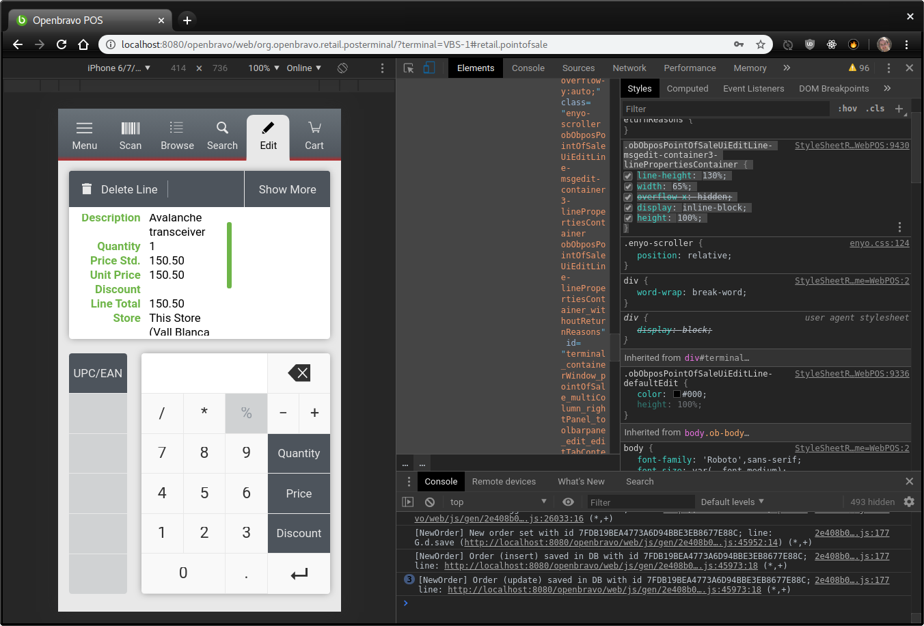
Task: Click the rotate screen icon
Action: click(342, 68)
